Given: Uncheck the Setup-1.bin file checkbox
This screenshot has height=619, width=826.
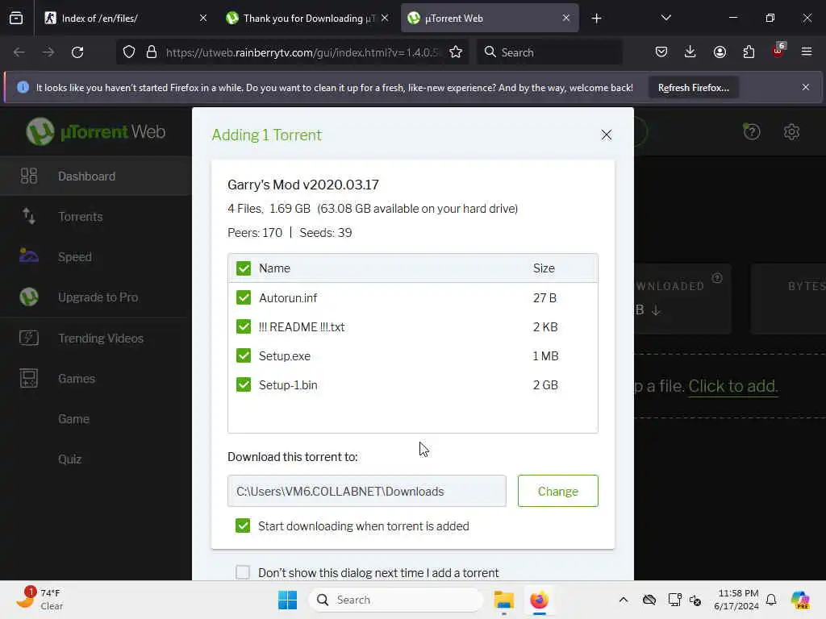Looking at the screenshot, I should [x=244, y=384].
